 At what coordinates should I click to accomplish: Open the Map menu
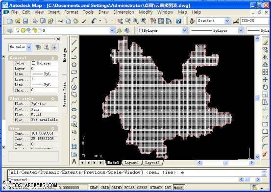[x=182, y=12]
